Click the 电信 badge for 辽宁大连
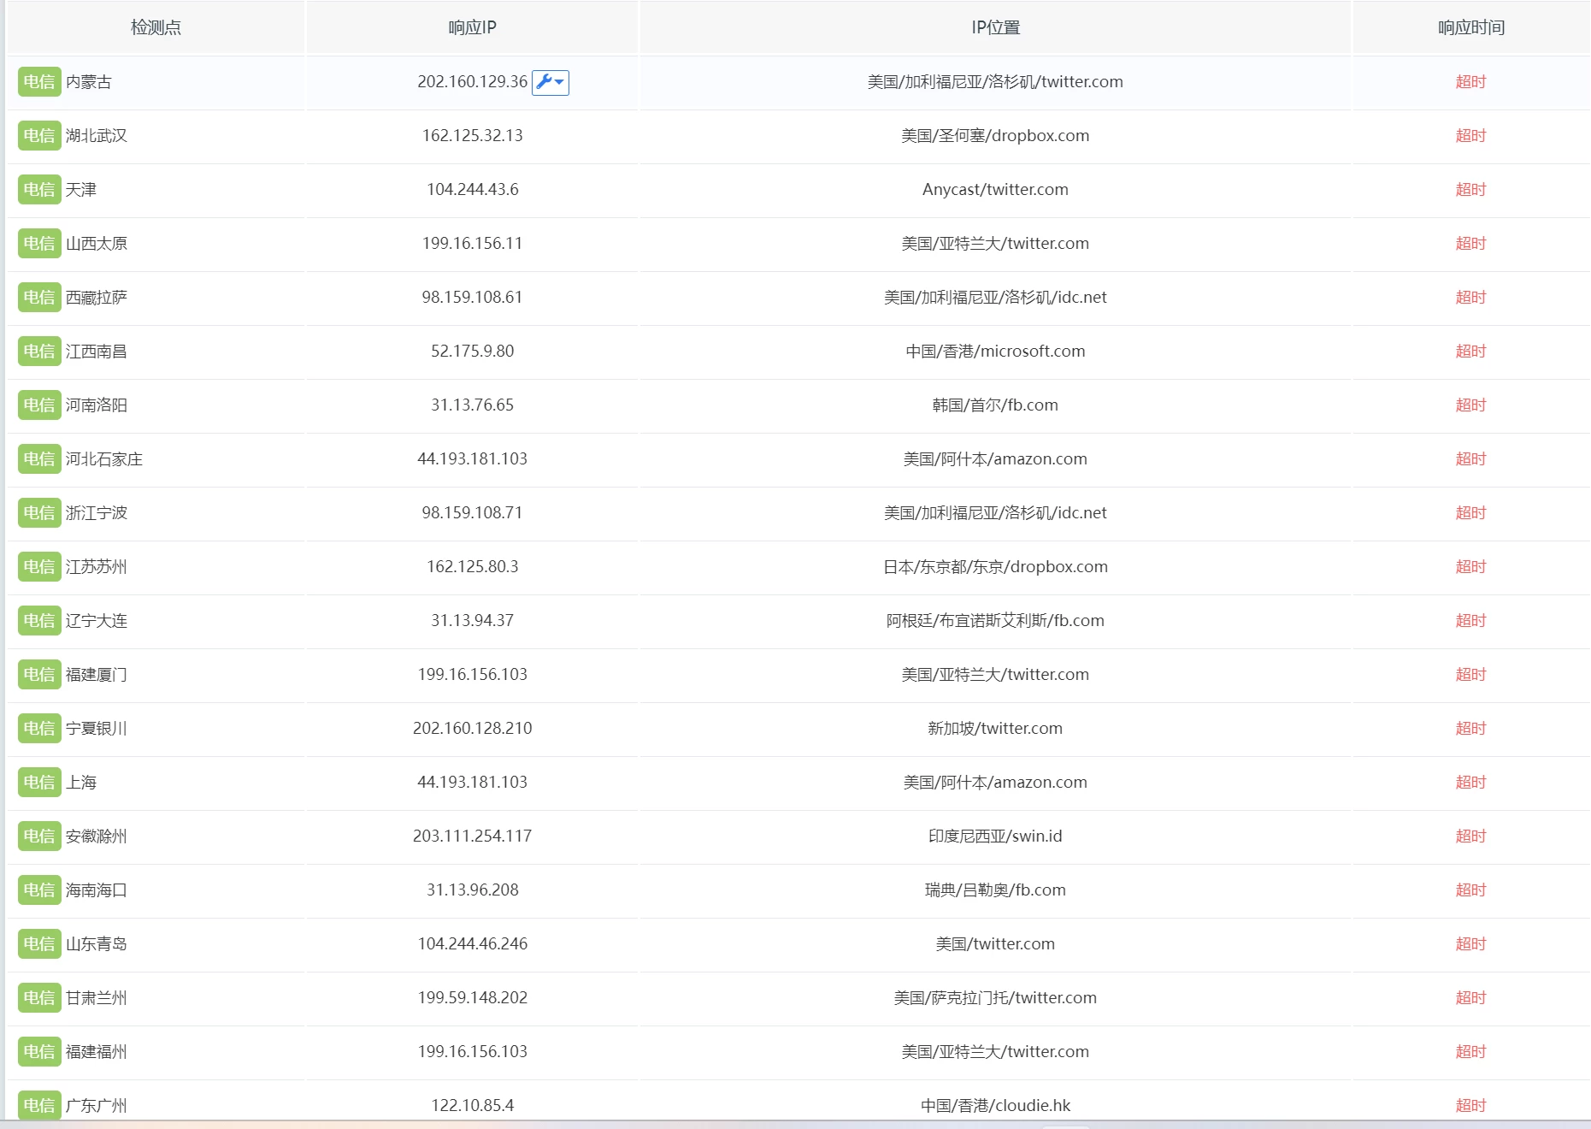The height and width of the screenshot is (1129, 1591). pyautogui.click(x=39, y=621)
